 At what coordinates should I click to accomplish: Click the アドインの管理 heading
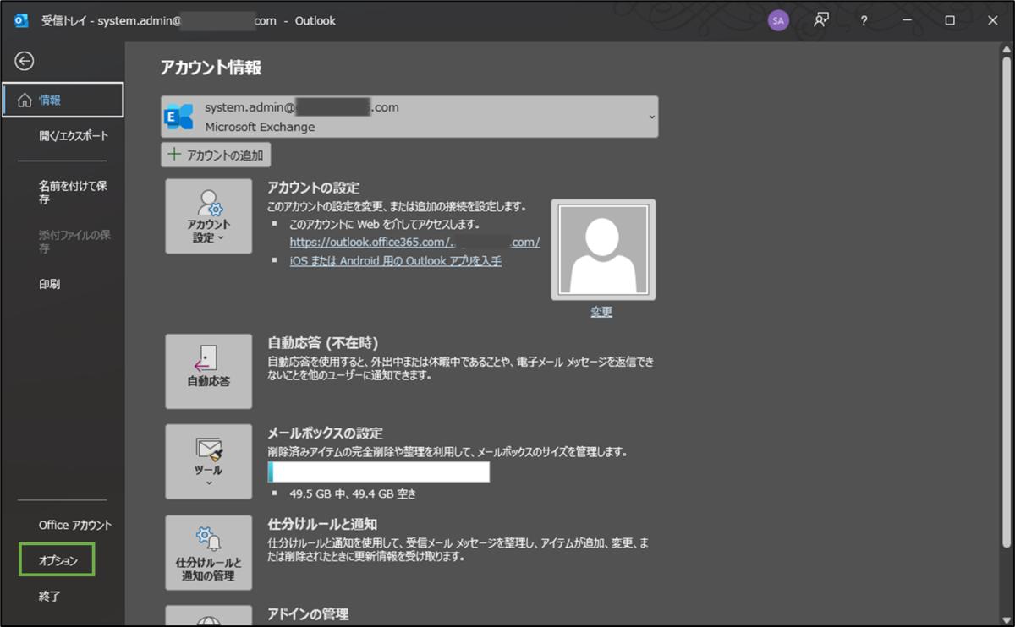point(308,614)
